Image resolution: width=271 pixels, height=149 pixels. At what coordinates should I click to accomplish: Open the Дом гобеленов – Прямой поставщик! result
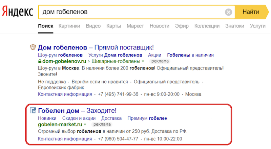tap(96, 47)
